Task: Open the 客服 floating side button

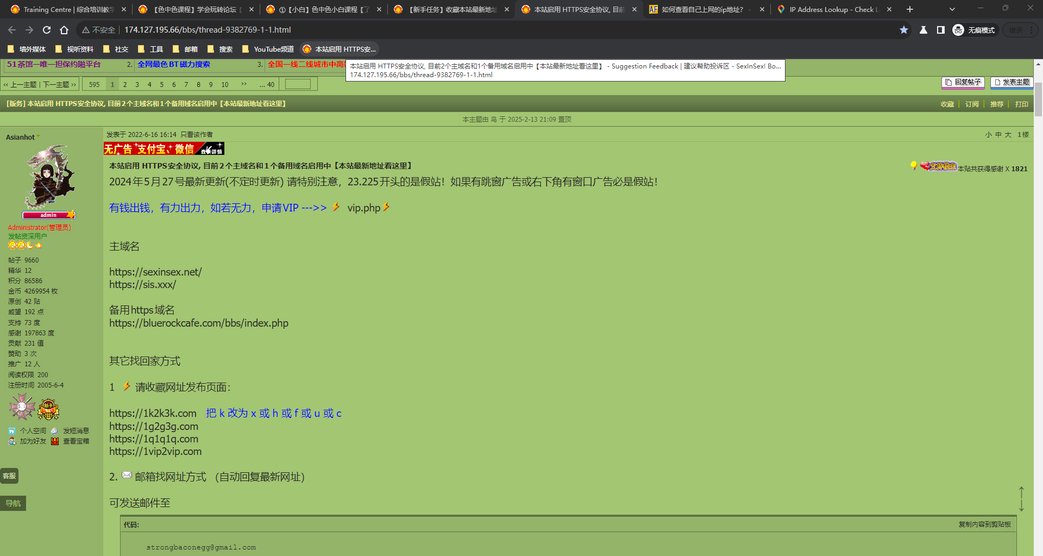Action: pos(9,476)
